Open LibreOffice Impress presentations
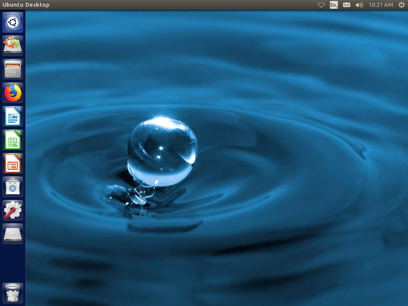This screenshot has height=306, width=408. pyautogui.click(x=13, y=163)
